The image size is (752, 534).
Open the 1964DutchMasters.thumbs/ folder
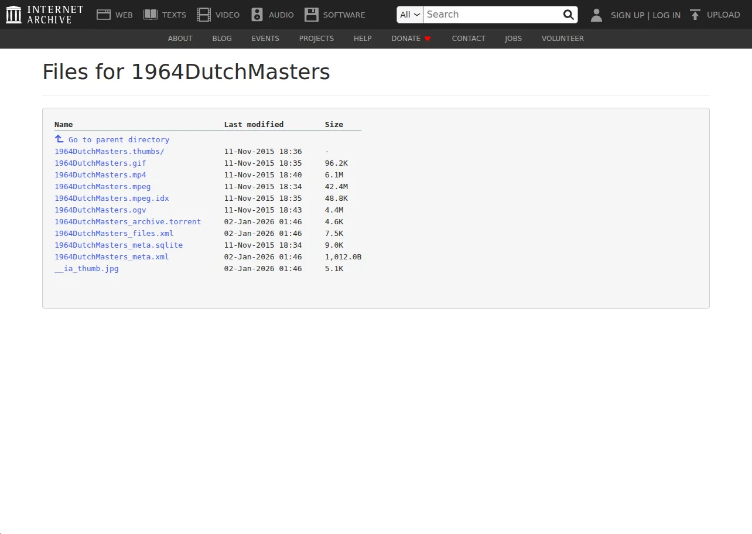coord(110,152)
